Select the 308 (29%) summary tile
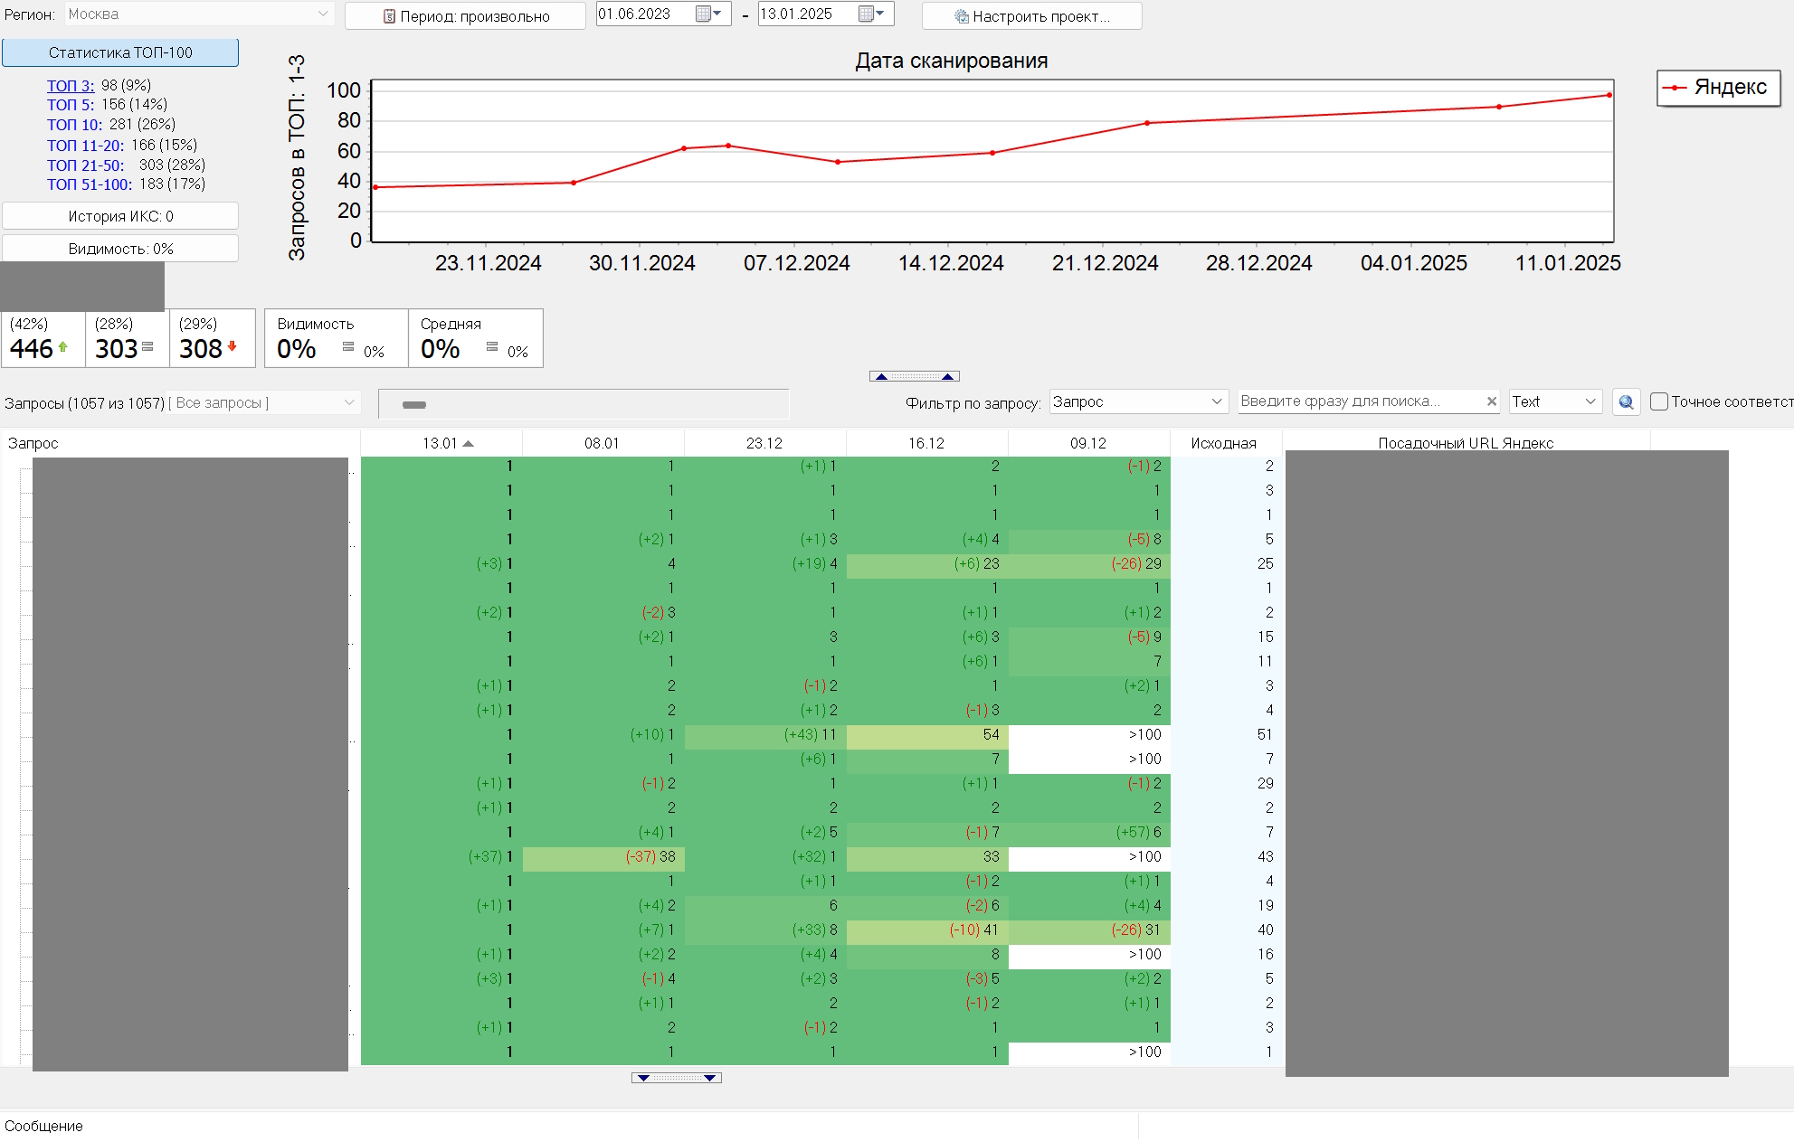The width and height of the screenshot is (1794, 1142). (212, 338)
